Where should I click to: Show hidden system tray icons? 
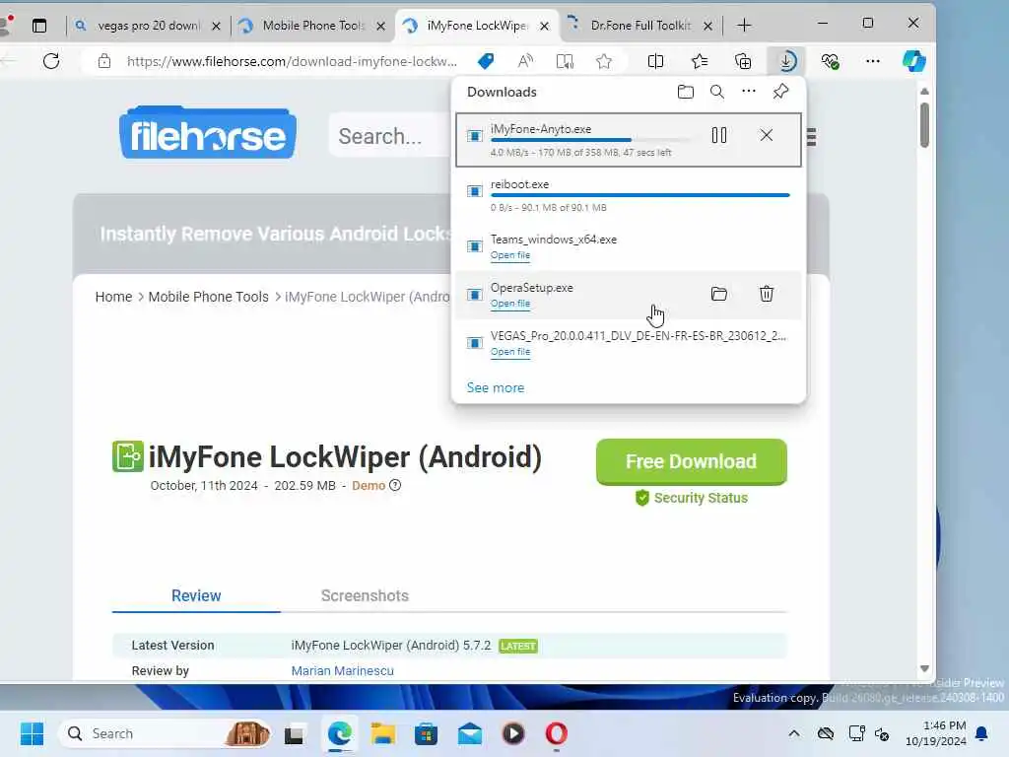click(x=794, y=733)
